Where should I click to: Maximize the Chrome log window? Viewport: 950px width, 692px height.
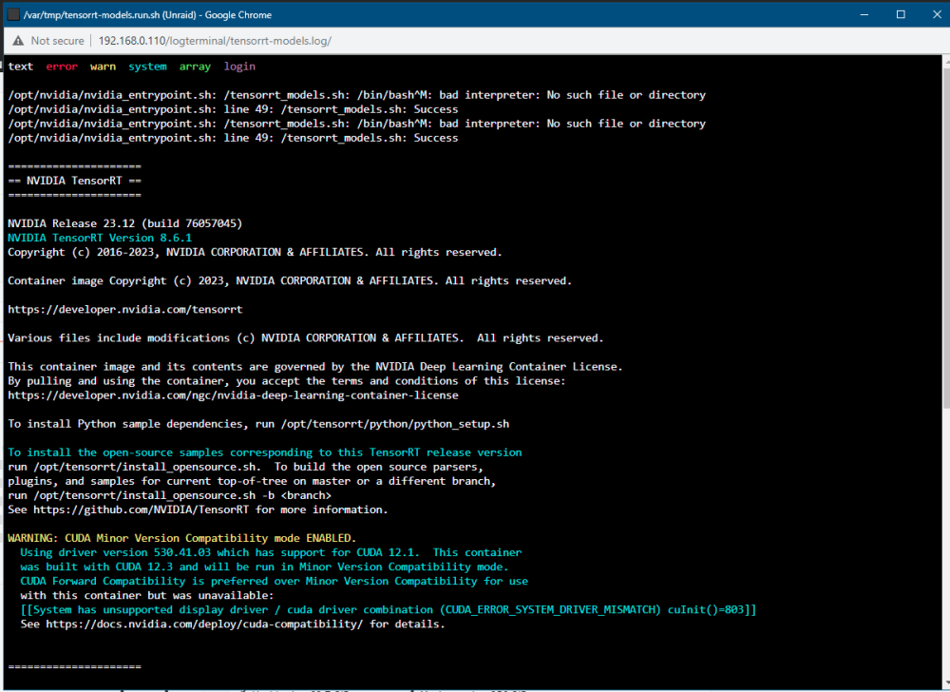[x=901, y=14]
